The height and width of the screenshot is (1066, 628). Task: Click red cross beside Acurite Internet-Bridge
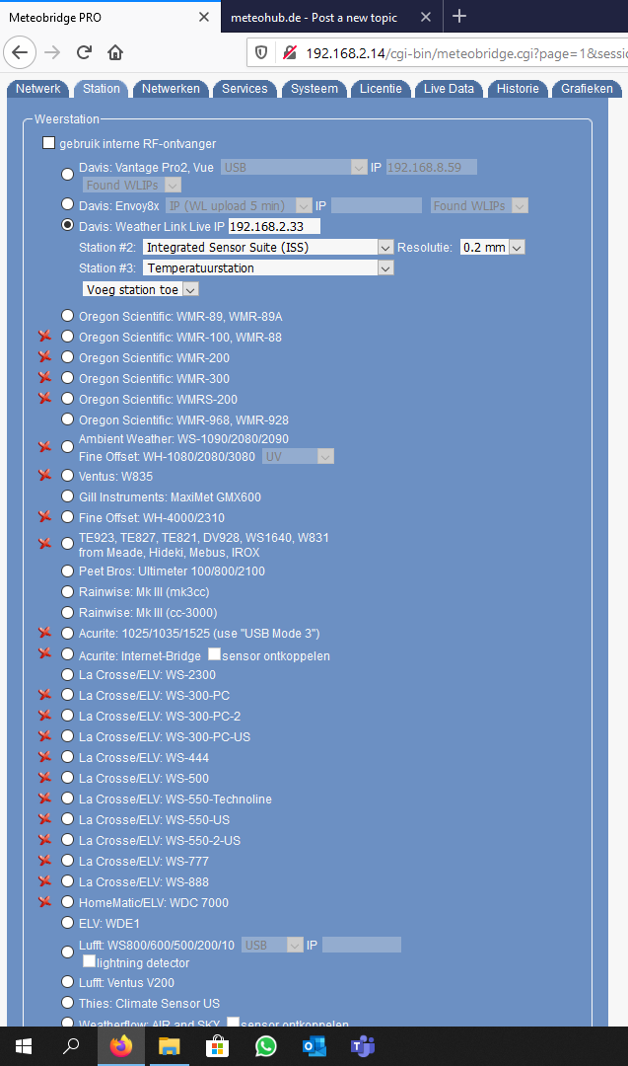coord(44,653)
